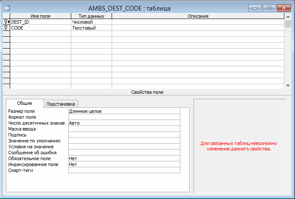Click the Формат поля value field

click(124, 117)
